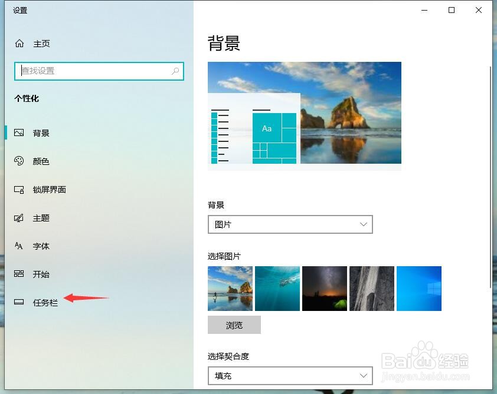Choose the gray rock cliff wallpaper thumbnail
Image resolution: width=497 pixels, height=394 pixels.
pos(372,289)
